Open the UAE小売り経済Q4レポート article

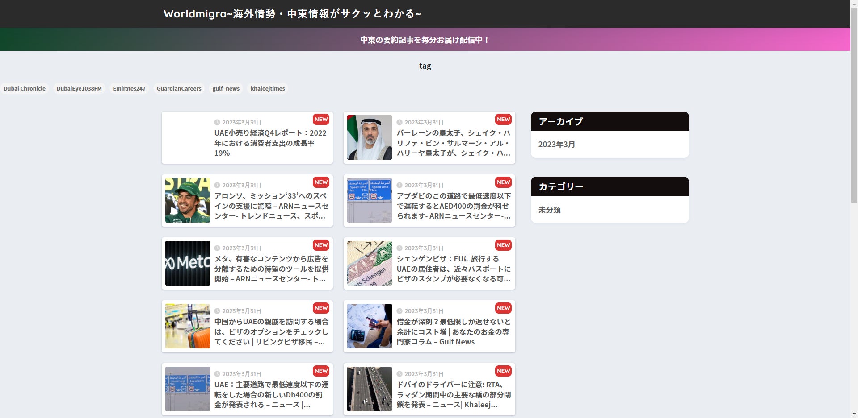coord(270,143)
